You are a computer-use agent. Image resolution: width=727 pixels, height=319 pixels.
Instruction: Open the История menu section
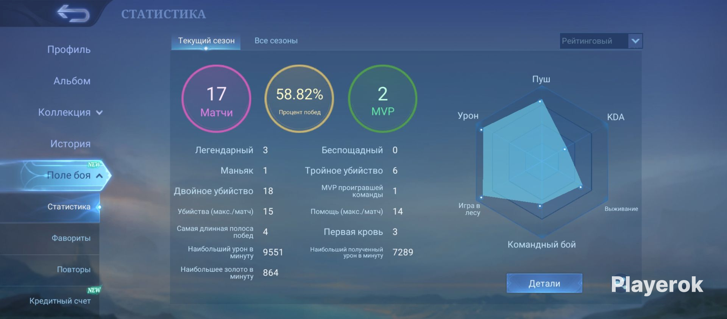pyautogui.click(x=70, y=144)
